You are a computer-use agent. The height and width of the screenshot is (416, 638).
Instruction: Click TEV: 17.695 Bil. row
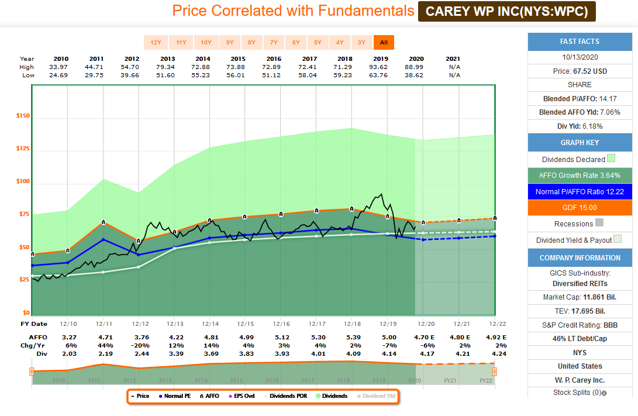coord(580,311)
